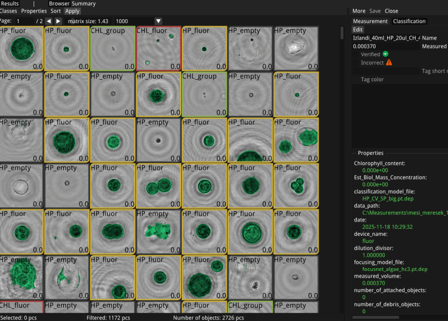This screenshot has width=448, height=321.
Task: Click the Edit button
Action: click(x=357, y=30)
